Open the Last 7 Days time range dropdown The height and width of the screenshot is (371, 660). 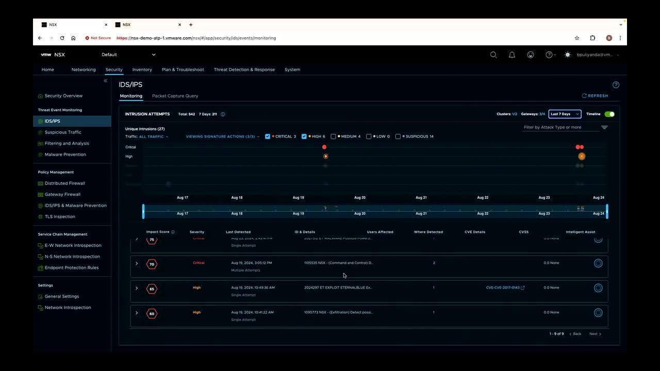tap(564, 114)
